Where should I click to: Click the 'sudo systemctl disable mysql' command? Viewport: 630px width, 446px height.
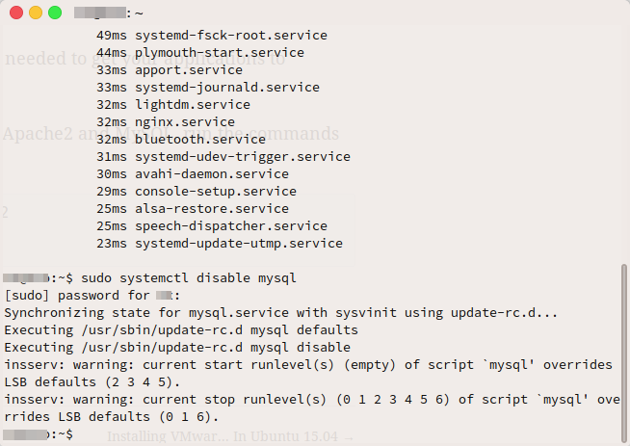(x=189, y=278)
